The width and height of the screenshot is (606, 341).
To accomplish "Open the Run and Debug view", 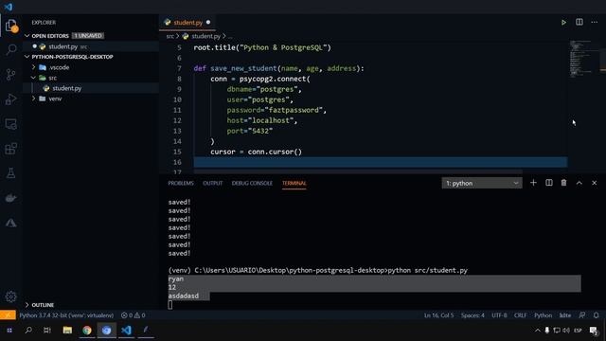I will pos(10,99).
